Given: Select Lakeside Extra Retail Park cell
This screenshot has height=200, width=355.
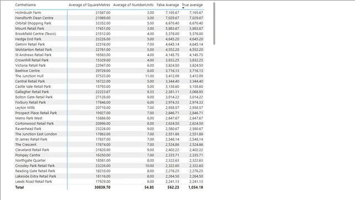Looking at the screenshot, I should (x=35, y=176).
